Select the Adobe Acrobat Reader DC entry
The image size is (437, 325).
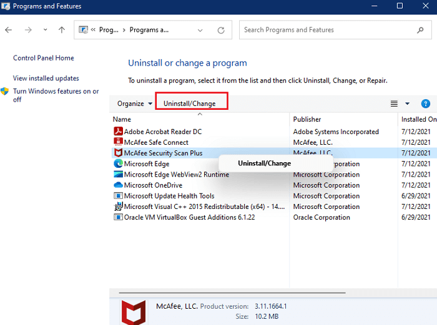(x=163, y=132)
